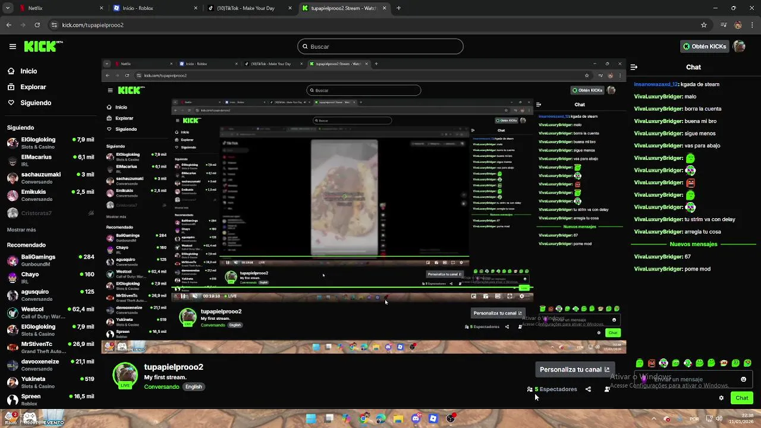
Task: Open Chrome profile avatar
Action: pos(738,25)
